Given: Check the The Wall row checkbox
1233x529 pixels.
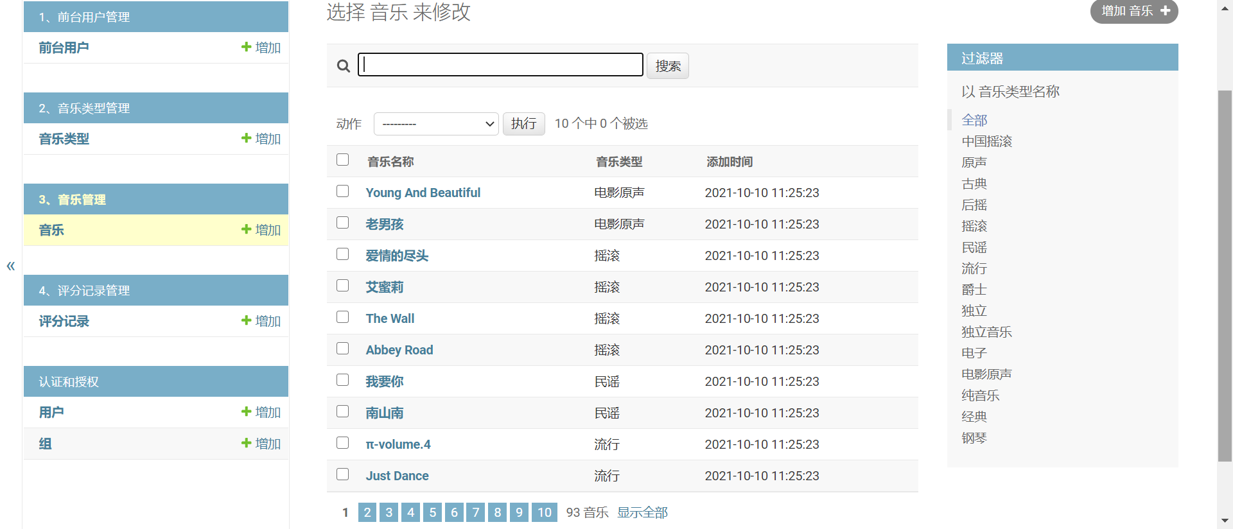Looking at the screenshot, I should click(343, 317).
